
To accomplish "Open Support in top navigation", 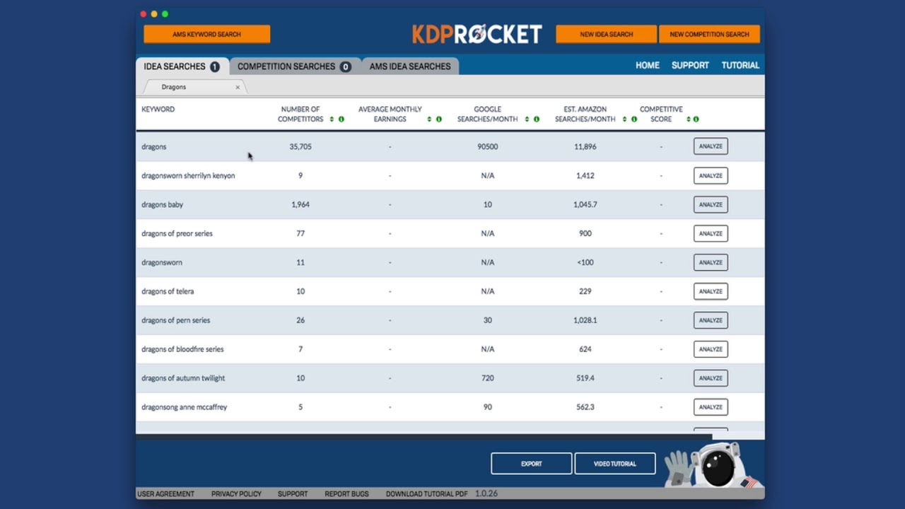I will click(690, 65).
